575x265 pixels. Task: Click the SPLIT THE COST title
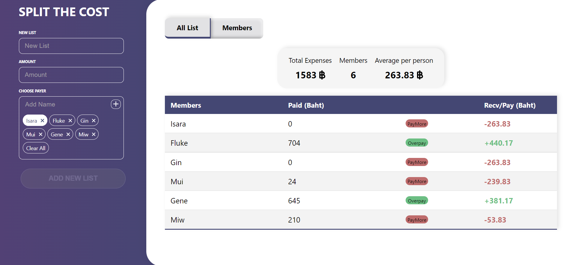[64, 12]
